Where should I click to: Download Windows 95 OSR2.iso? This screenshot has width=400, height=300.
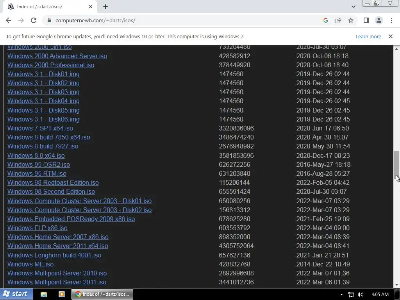39,164
